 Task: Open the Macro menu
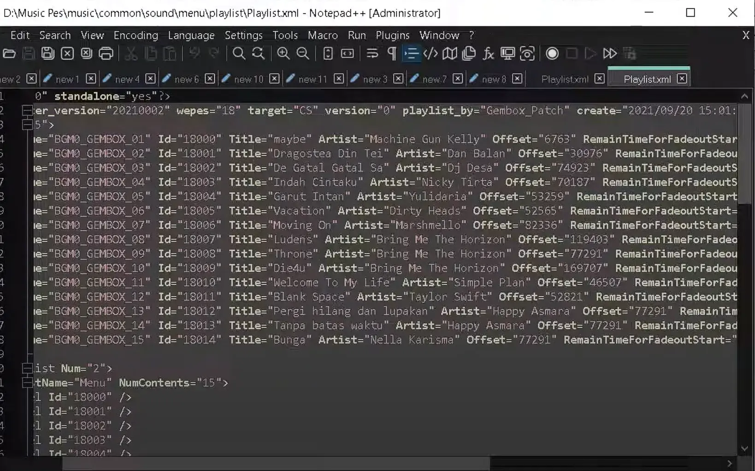[323, 35]
